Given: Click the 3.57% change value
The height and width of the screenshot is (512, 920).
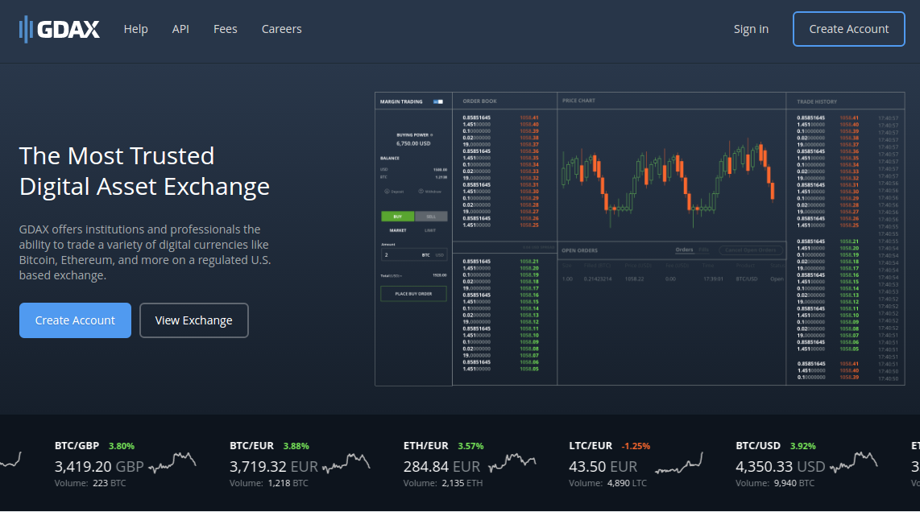Looking at the screenshot, I should coord(470,446).
